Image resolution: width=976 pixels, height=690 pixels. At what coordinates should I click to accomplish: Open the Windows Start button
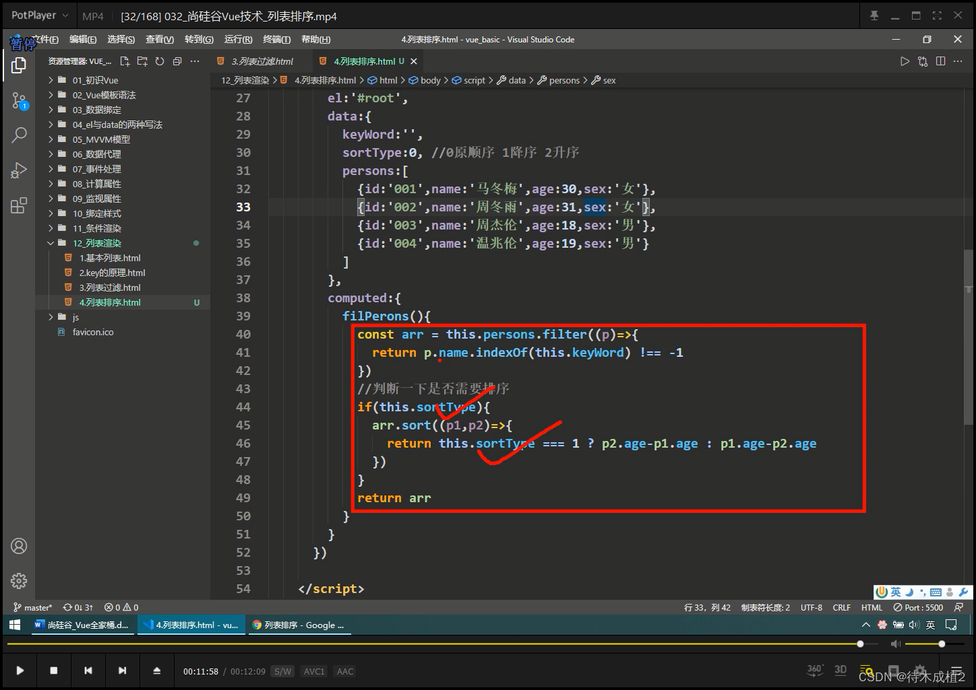click(14, 625)
